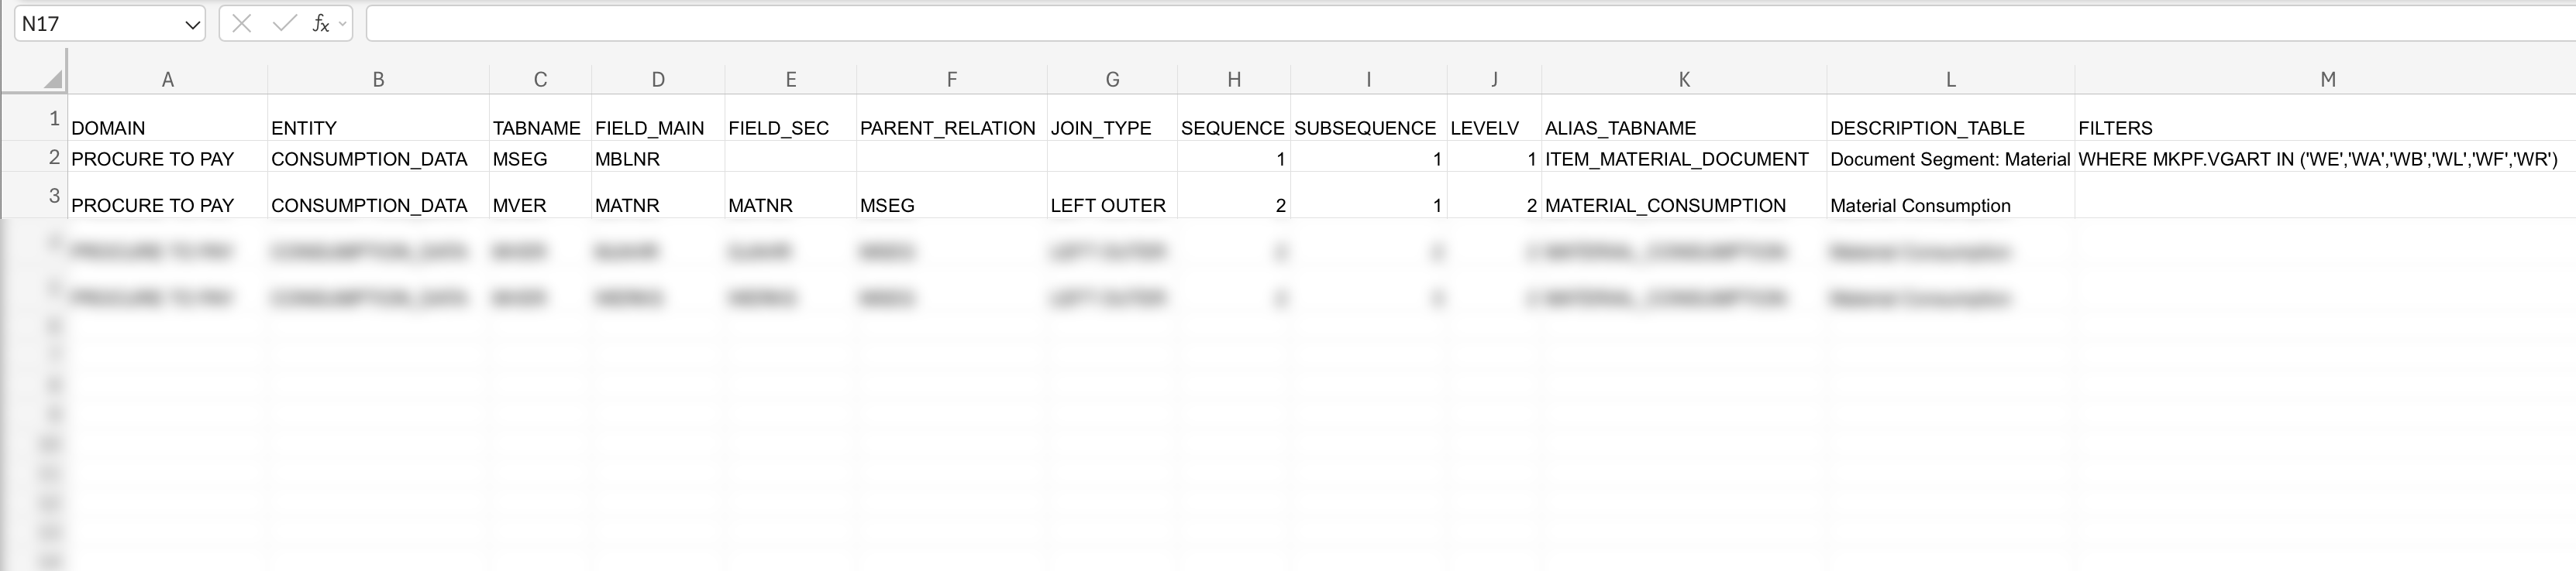Select column M header

[2327, 80]
